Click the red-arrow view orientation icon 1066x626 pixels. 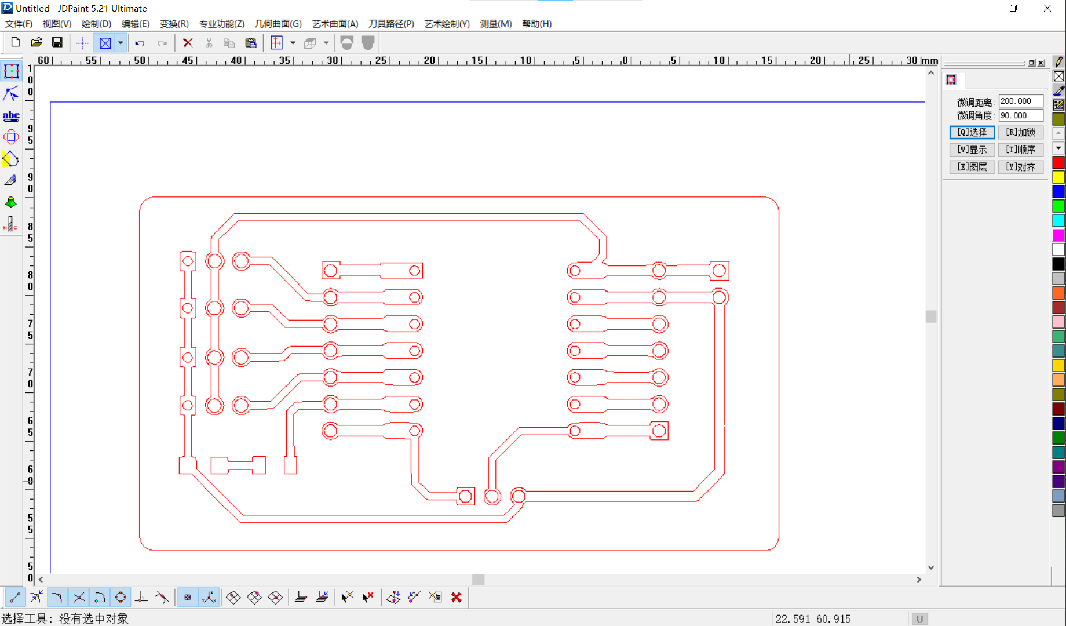click(x=277, y=43)
